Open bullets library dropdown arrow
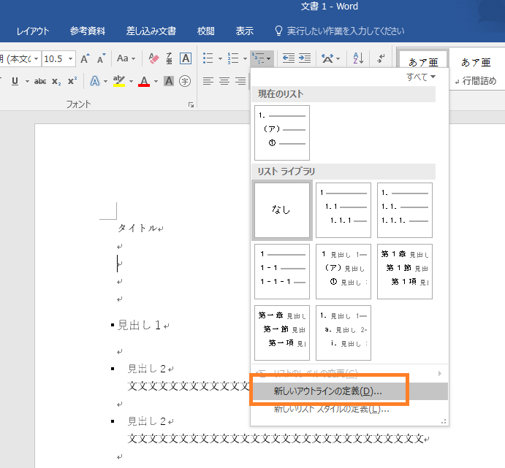The height and width of the screenshot is (468, 505). coord(220,58)
